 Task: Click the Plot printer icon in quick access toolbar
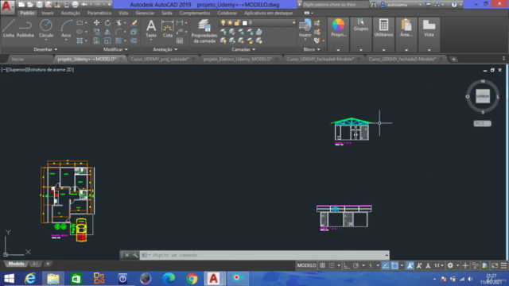pyautogui.click(x=75, y=5)
